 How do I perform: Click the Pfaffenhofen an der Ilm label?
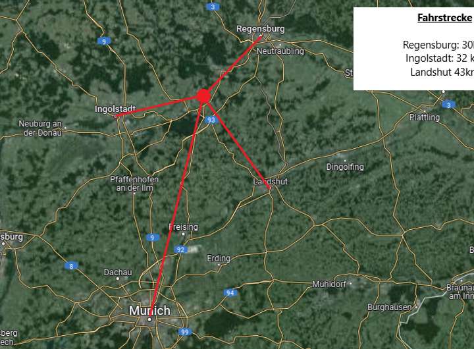click(134, 184)
